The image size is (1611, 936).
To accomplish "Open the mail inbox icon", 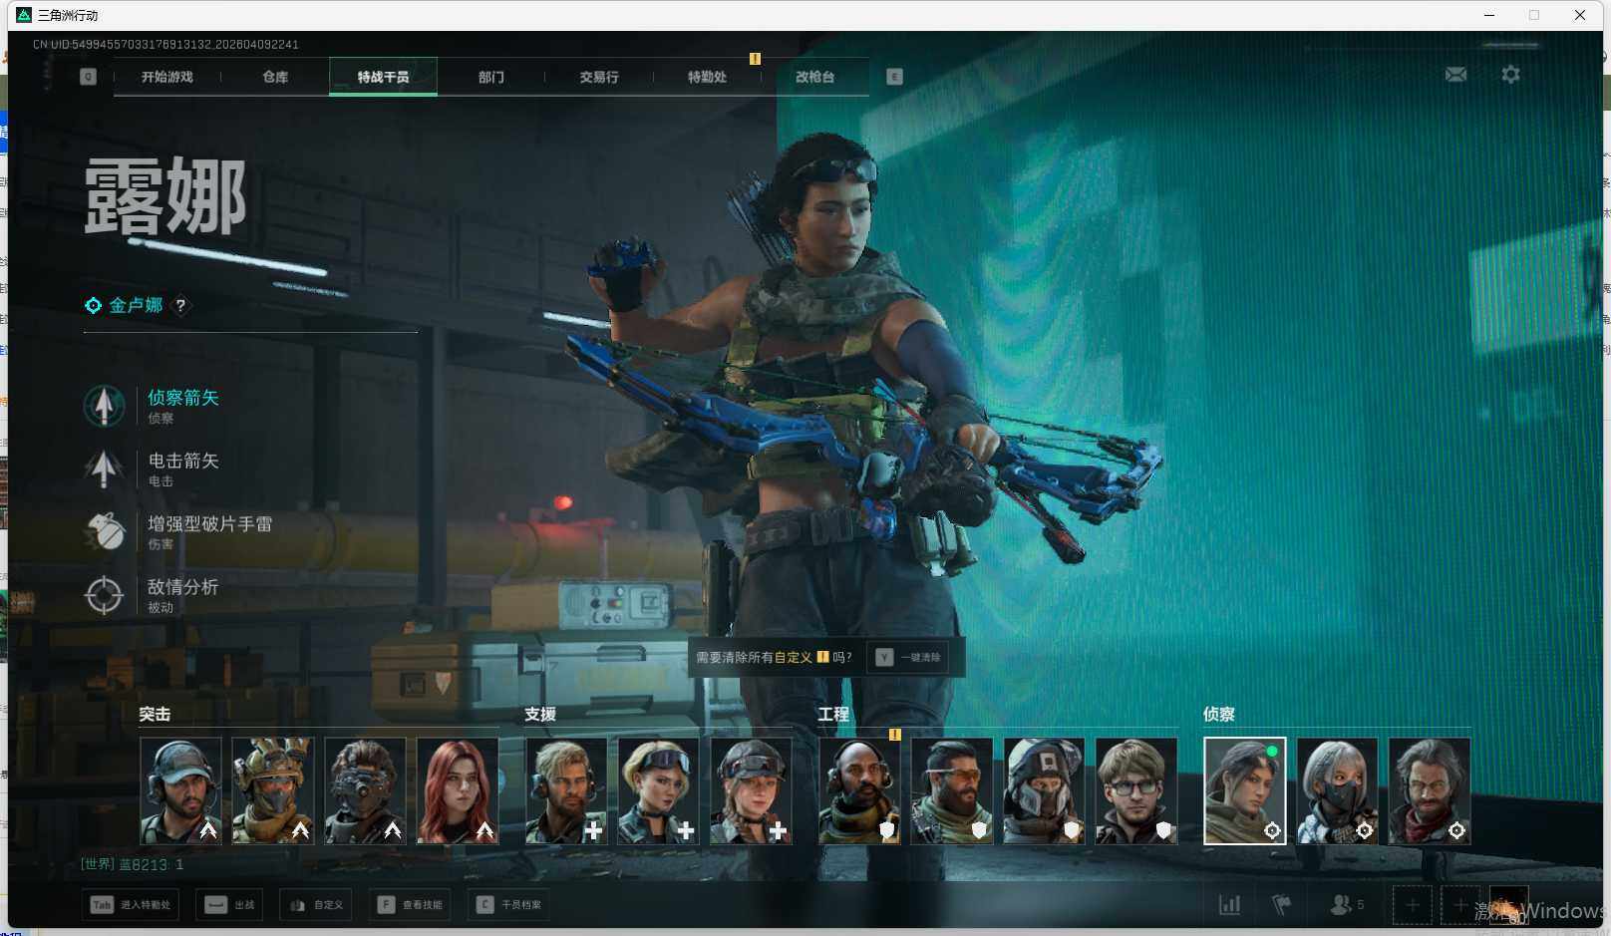I will point(1455,75).
